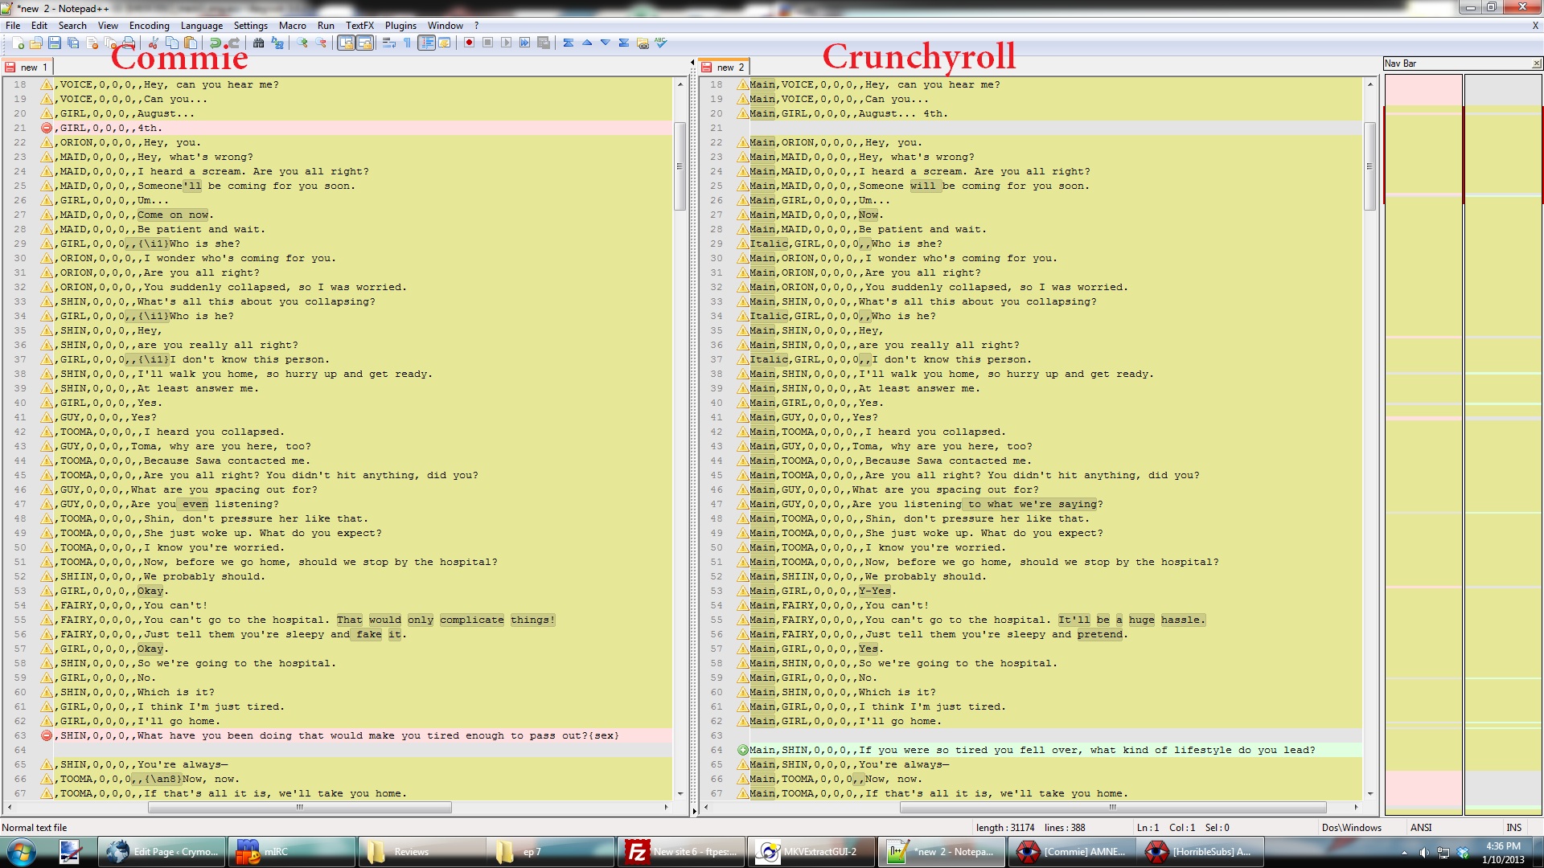Open the Plugins menu
Screen dimensions: 1544x868
coord(400,26)
